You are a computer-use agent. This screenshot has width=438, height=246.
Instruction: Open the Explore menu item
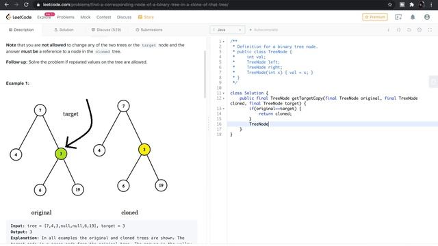(x=44, y=17)
